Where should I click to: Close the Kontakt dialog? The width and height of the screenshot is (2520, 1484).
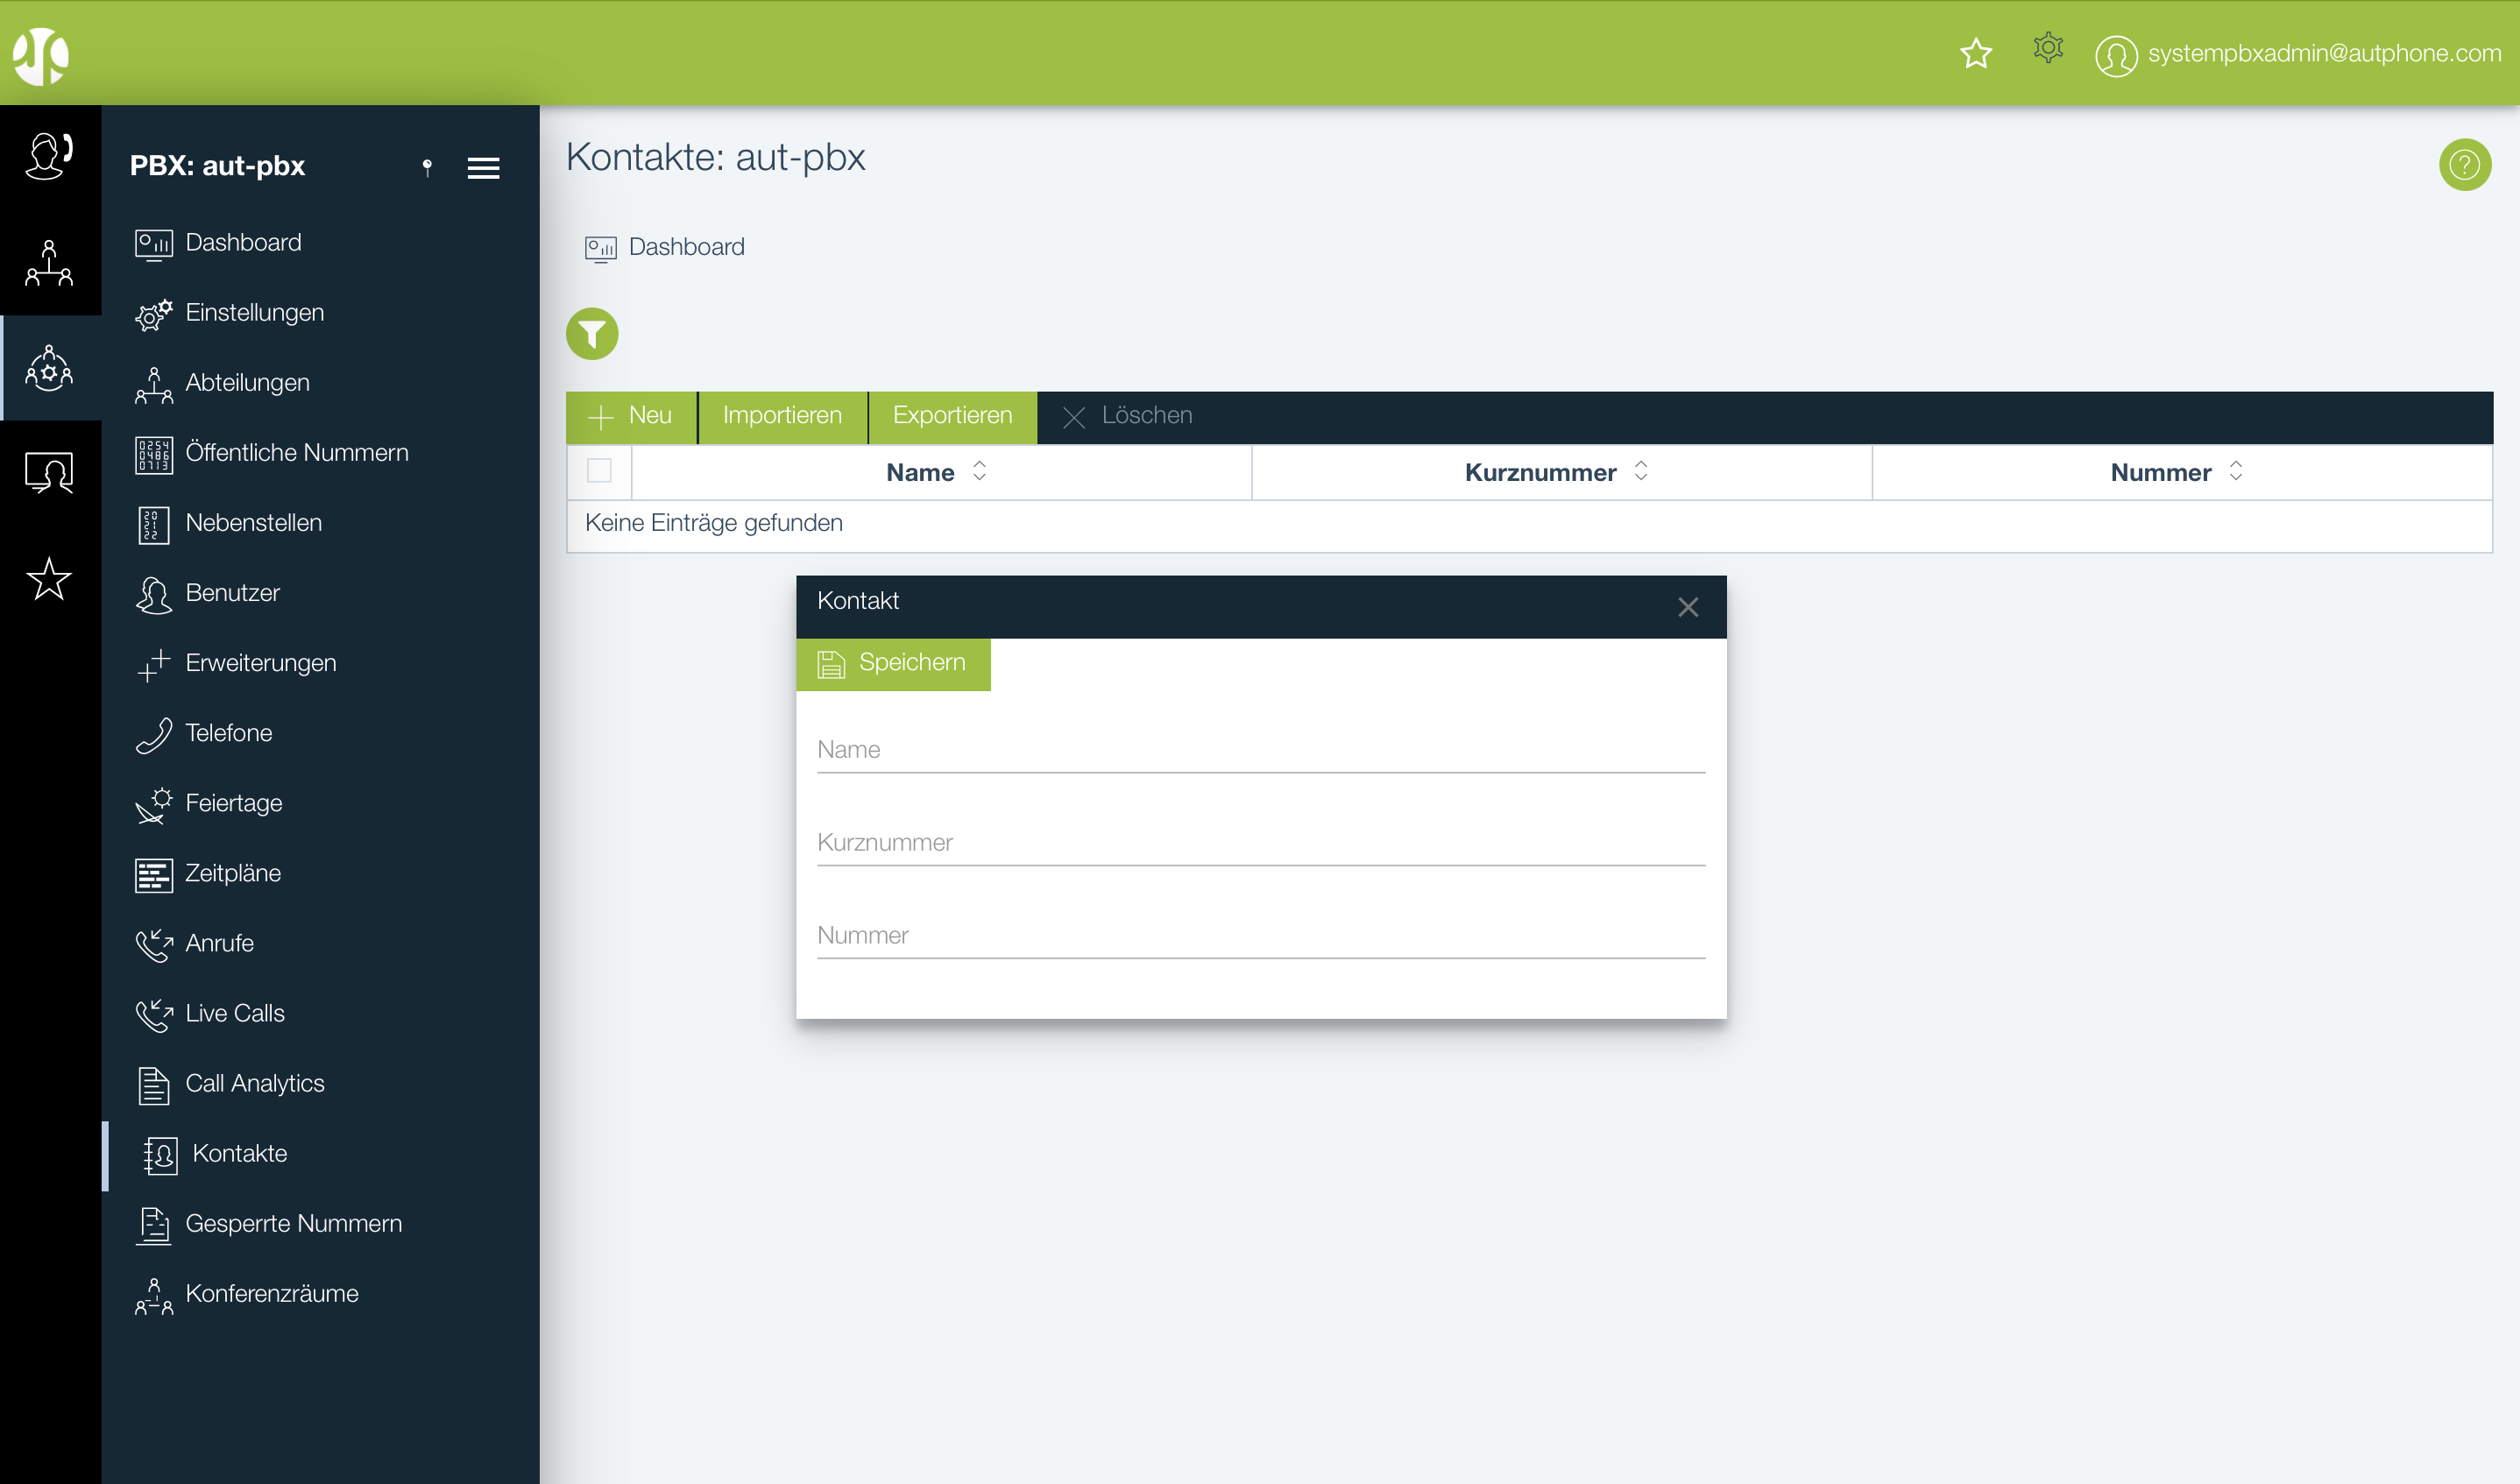point(1688,607)
